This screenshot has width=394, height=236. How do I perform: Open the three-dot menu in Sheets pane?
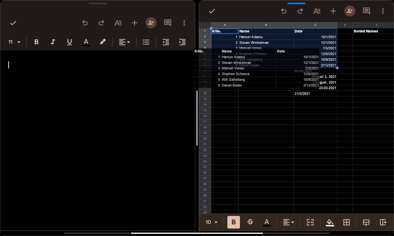tap(383, 11)
